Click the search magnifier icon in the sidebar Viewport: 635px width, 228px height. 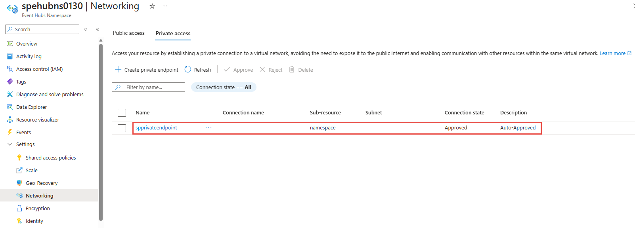[x=10, y=29]
